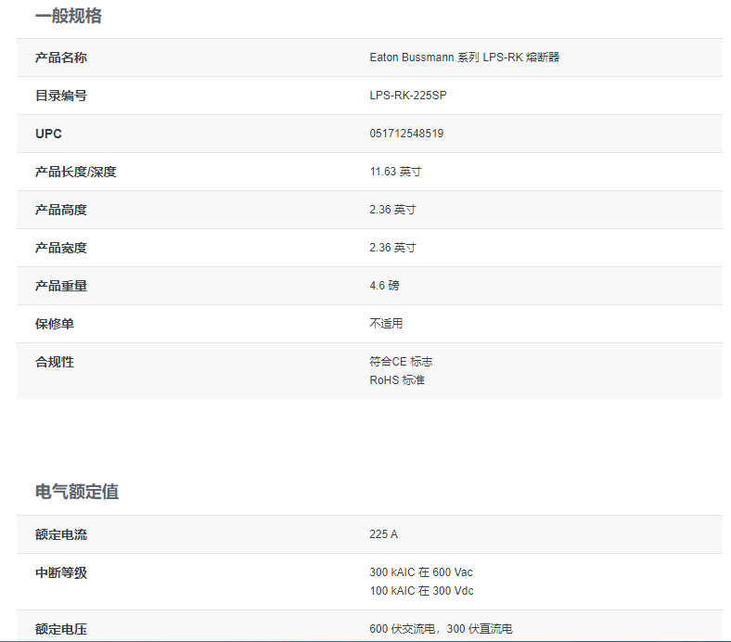
Task: Select the 产品重量 label
Action: pos(61,286)
